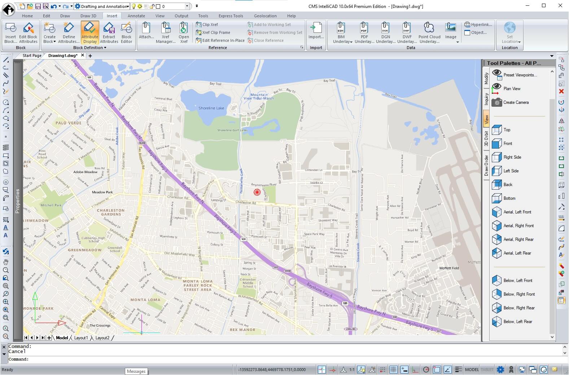The image size is (569, 375).
Task: Select the Point Cloud Underlay tool
Action: pyautogui.click(x=429, y=32)
